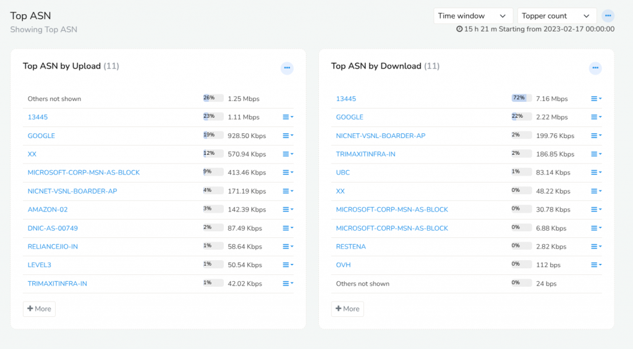Click More button under Download list
Screen dimensions: 633x349
(347, 309)
